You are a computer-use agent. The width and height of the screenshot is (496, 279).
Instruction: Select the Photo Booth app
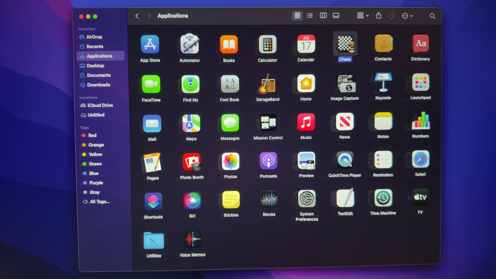(x=192, y=162)
